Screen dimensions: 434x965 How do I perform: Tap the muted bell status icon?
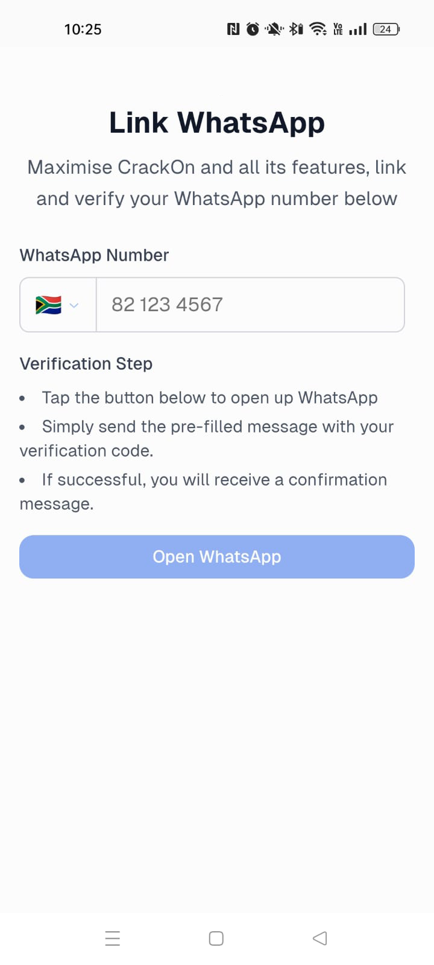pyautogui.click(x=274, y=29)
